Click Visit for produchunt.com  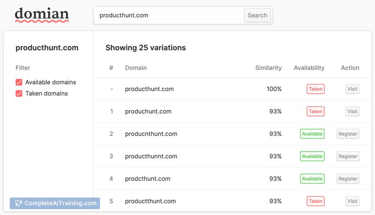(x=352, y=111)
